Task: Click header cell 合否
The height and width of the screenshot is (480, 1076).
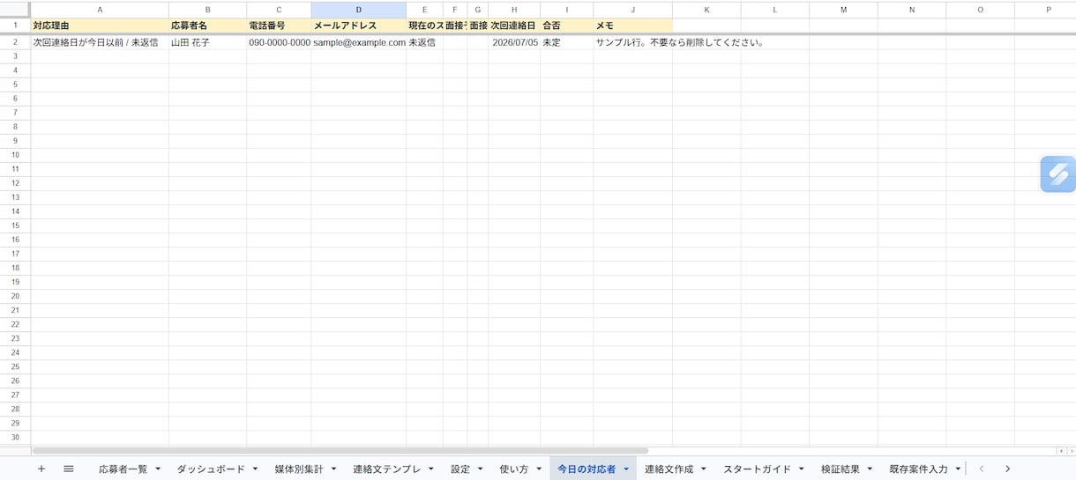Action: coord(567,26)
